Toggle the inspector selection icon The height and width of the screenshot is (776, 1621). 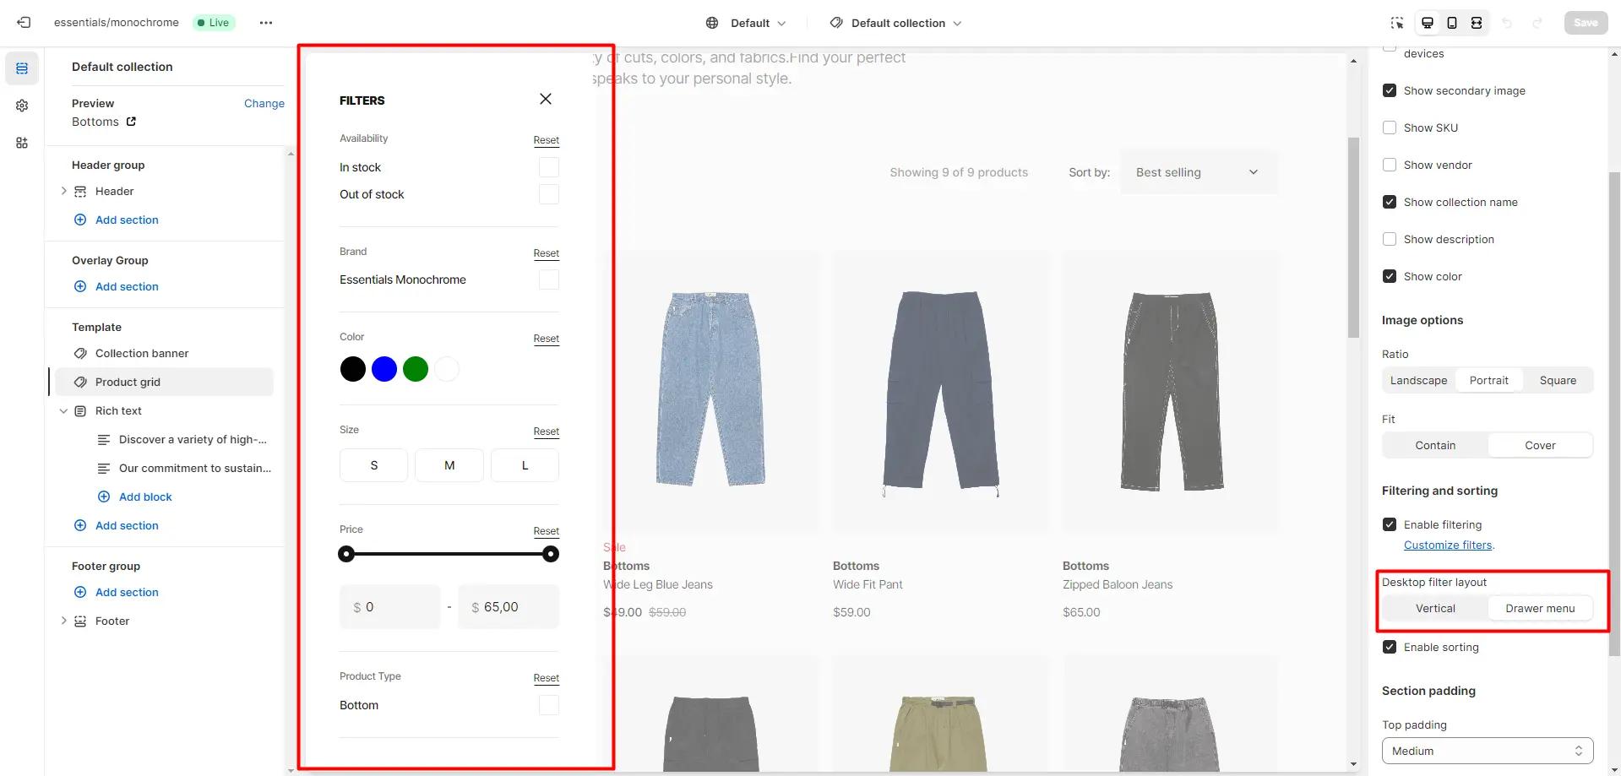pos(1397,23)
